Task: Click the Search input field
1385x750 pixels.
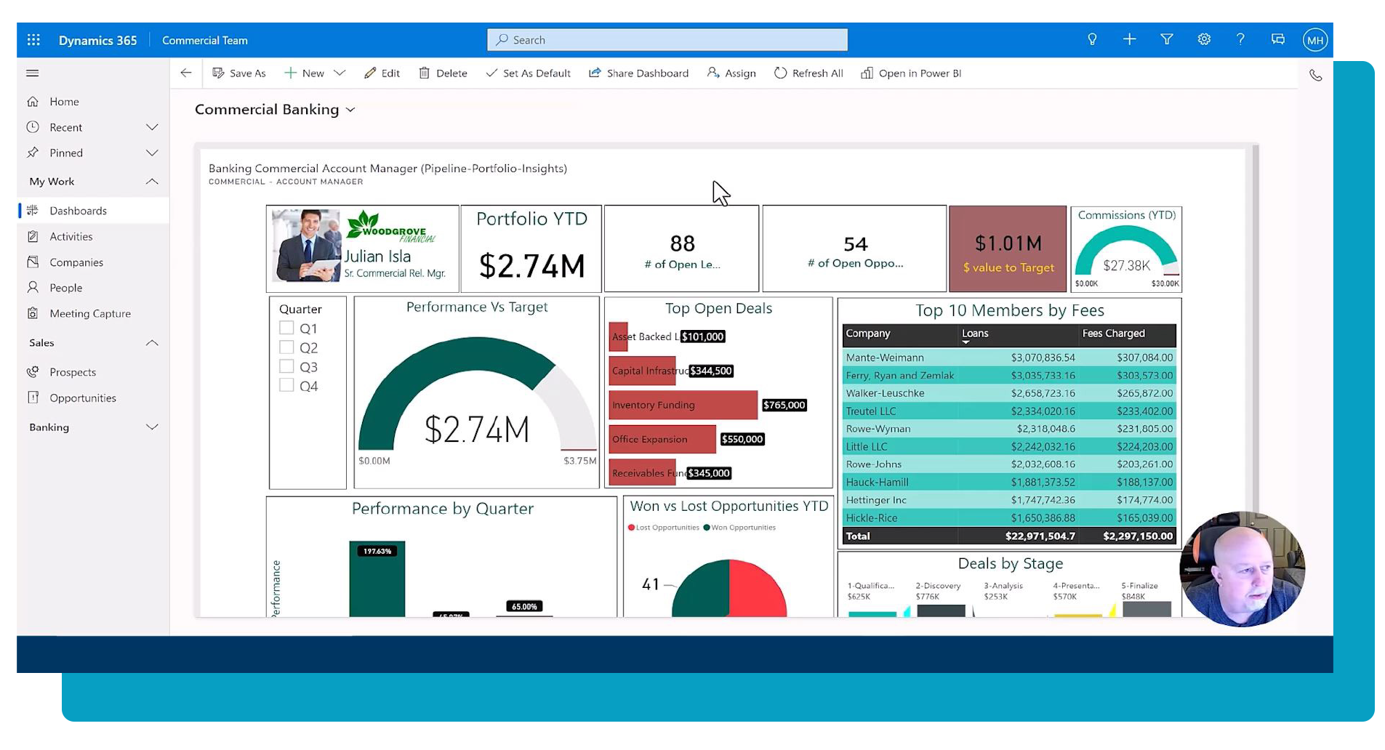Action: (667, 40)
